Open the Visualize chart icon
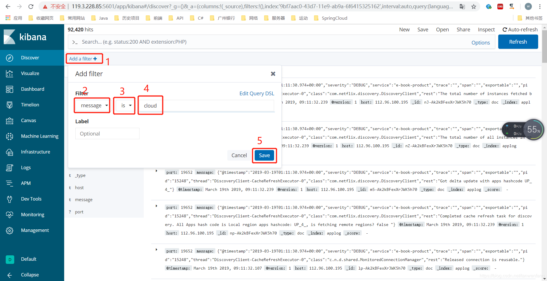547x281 pixels. coord(9,74)
